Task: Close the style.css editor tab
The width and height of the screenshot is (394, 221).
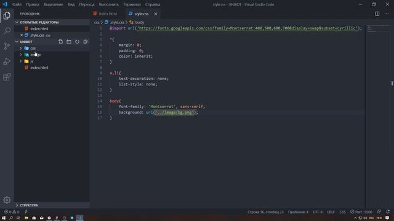Action: tap(156, 14)
